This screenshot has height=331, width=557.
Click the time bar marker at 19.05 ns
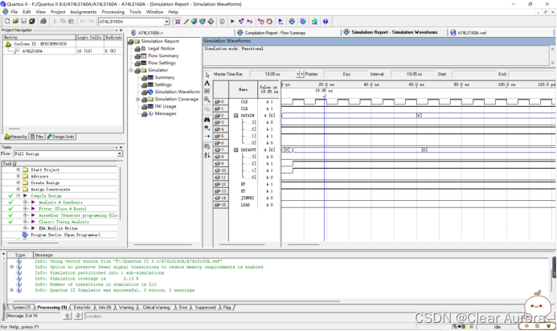[325, 95]
